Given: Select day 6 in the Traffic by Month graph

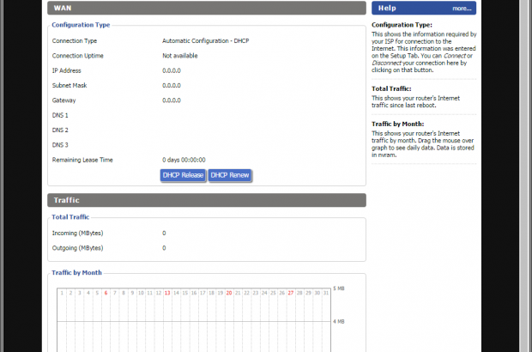Looking at the screenshot, I should 106,293.
